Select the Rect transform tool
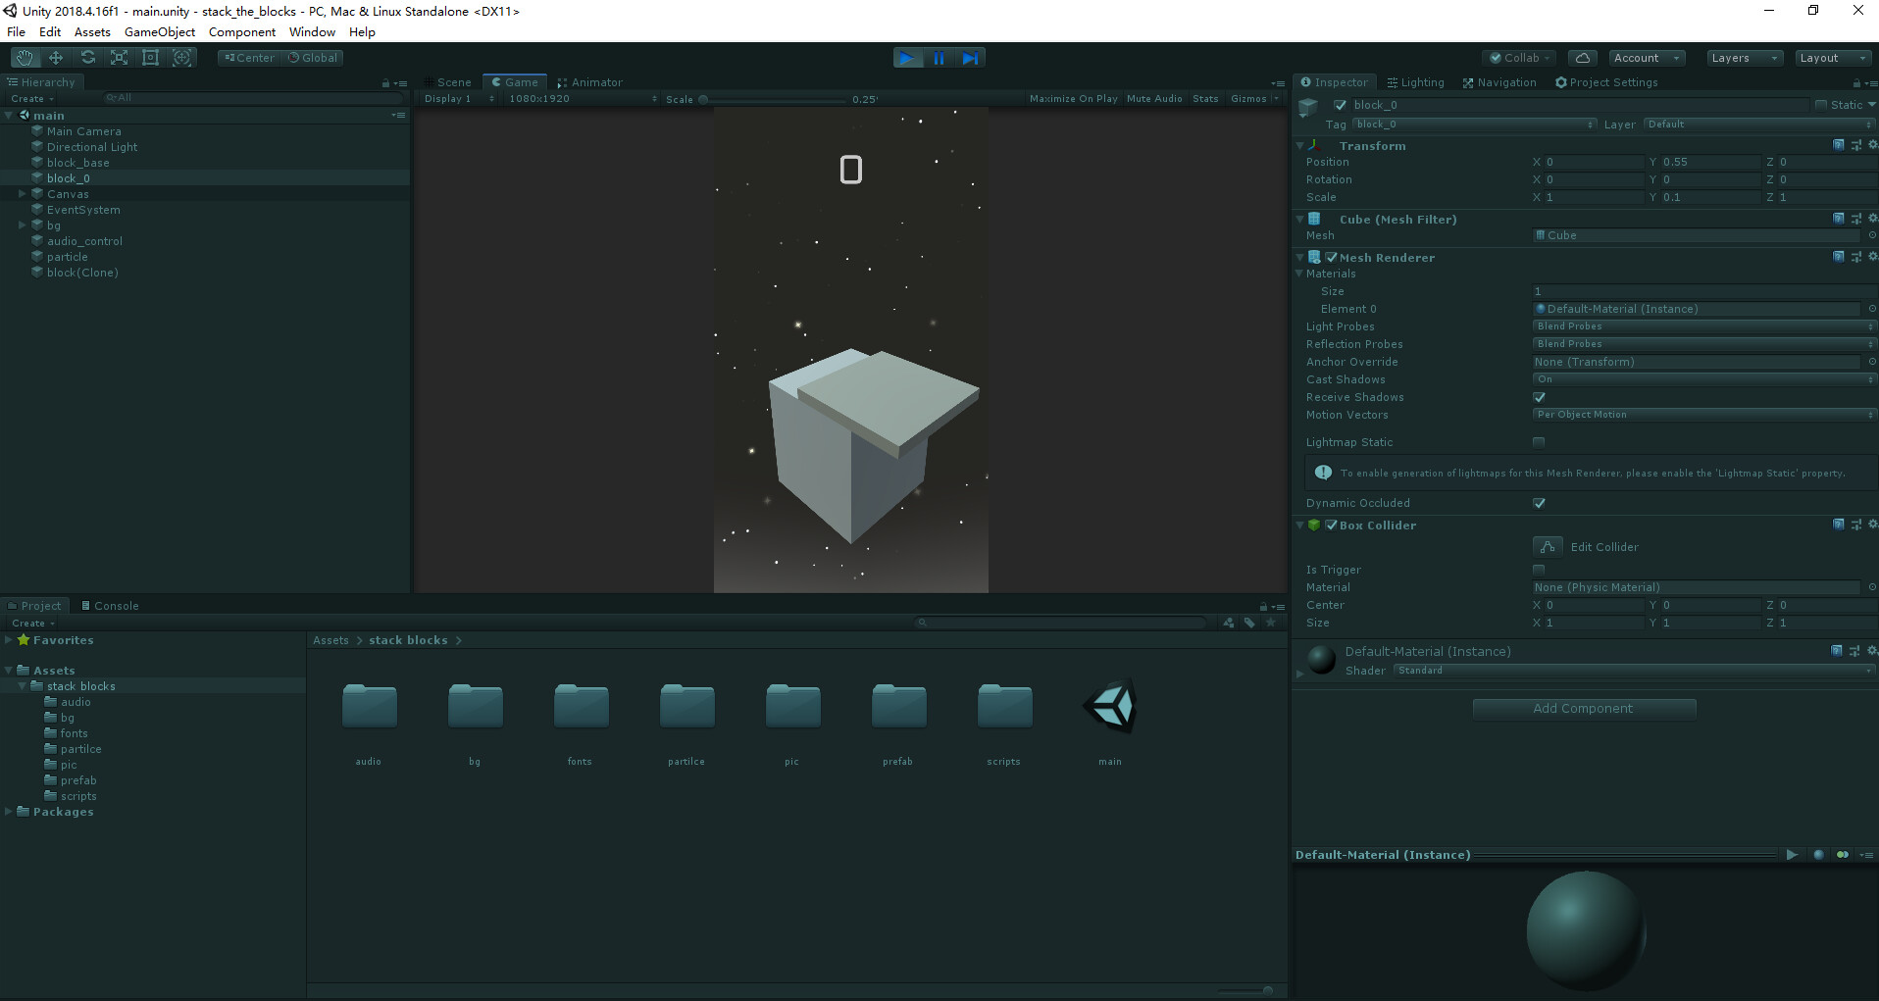The width and height of the screenshot is (1879, 1001). pos(150,57)
